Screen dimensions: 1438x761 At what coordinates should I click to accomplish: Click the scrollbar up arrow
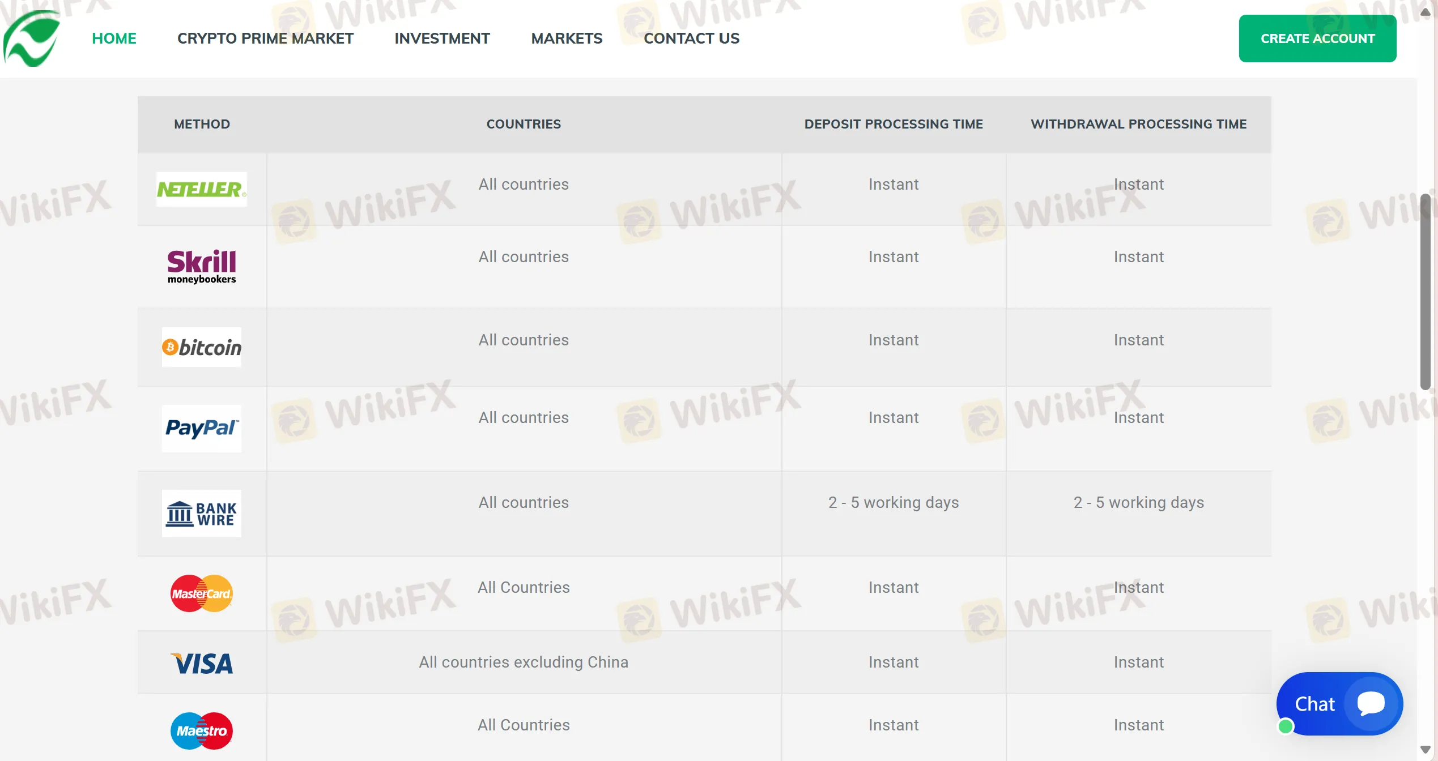[x=1426, y=12]
